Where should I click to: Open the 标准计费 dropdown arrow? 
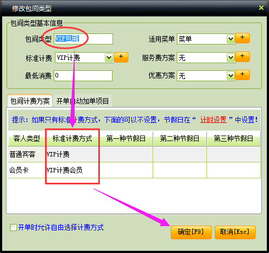109,58
